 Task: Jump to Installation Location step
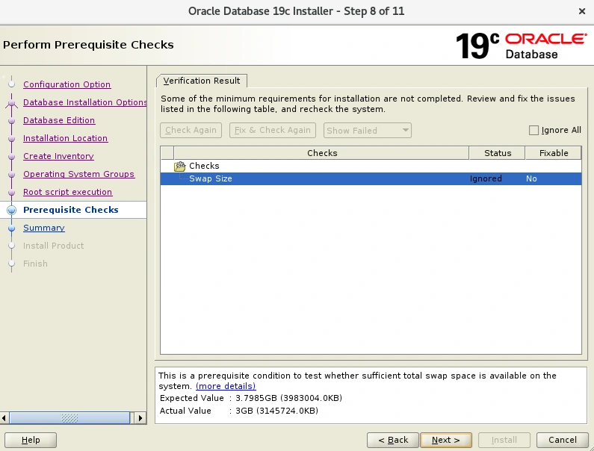click(x=65, y=138)
